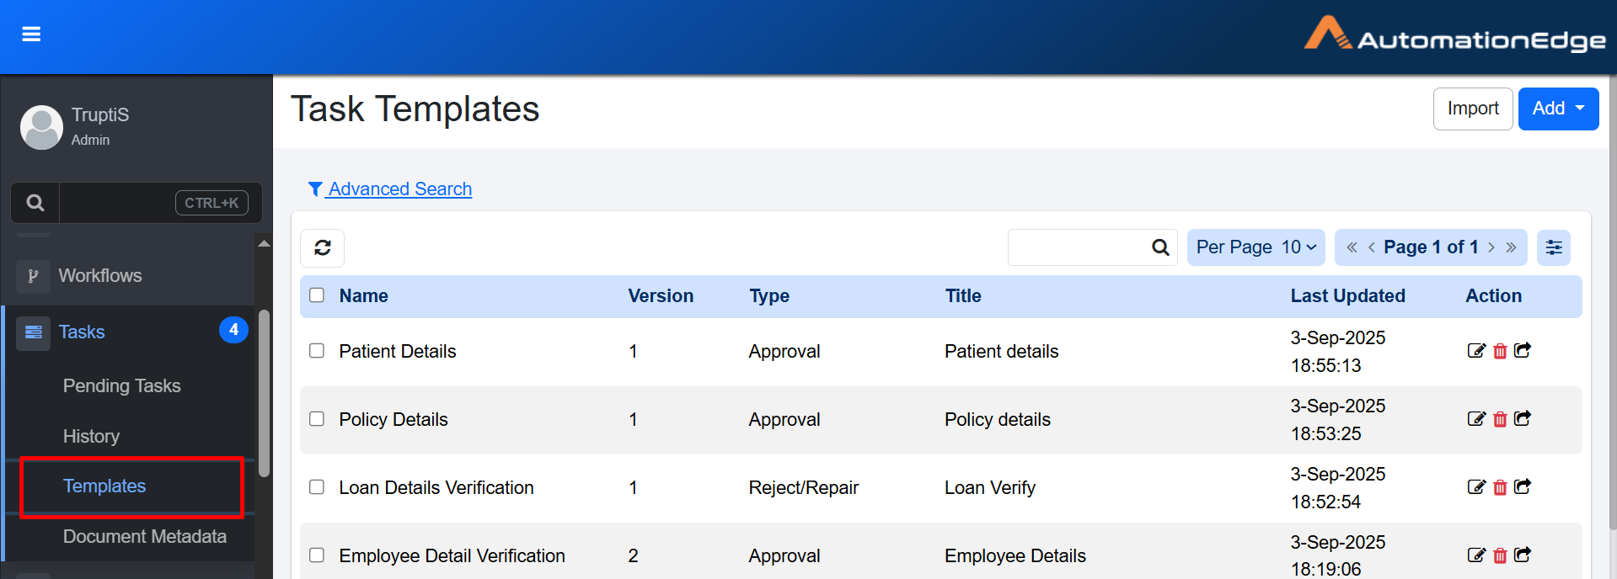Click the Policy details title cell

click(x=998, y=420)
